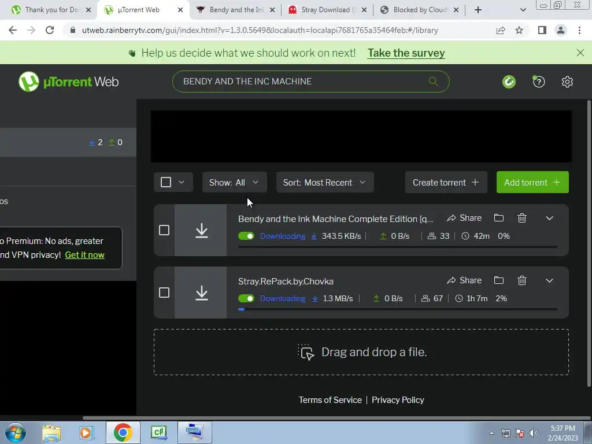Select the µTorrent Web tab
Viewport: 592px width, 444px height.
(138, 10)
